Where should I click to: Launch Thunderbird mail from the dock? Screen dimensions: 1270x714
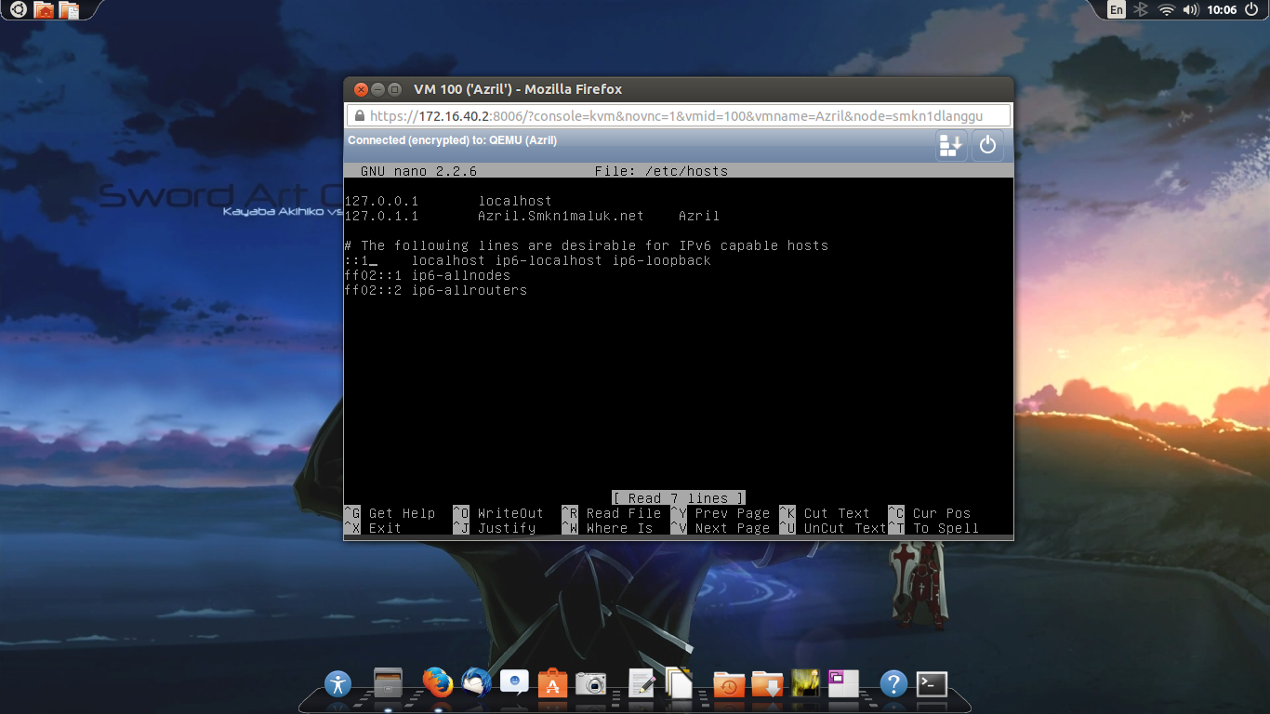coord(476,682)
